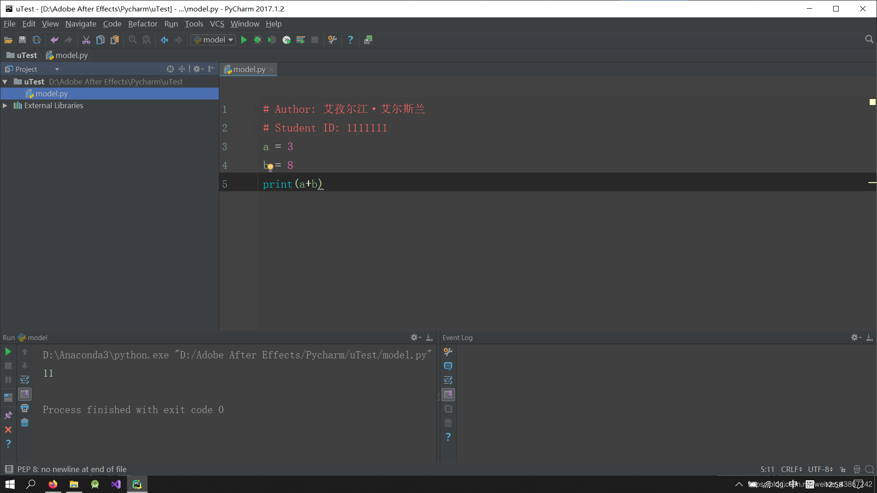Open Visual Studio from the taskbar
Screen dimensions: 877x493
(x=116, y=484)
